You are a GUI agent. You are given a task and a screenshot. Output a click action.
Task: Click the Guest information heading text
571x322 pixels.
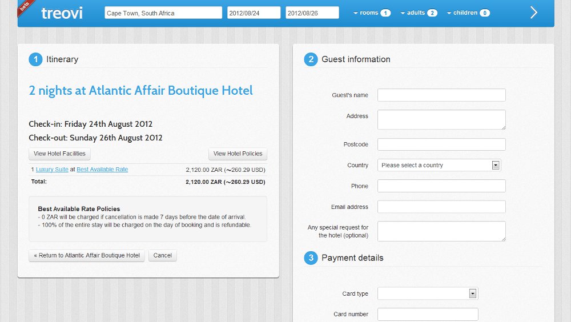(x=356, y=59)
